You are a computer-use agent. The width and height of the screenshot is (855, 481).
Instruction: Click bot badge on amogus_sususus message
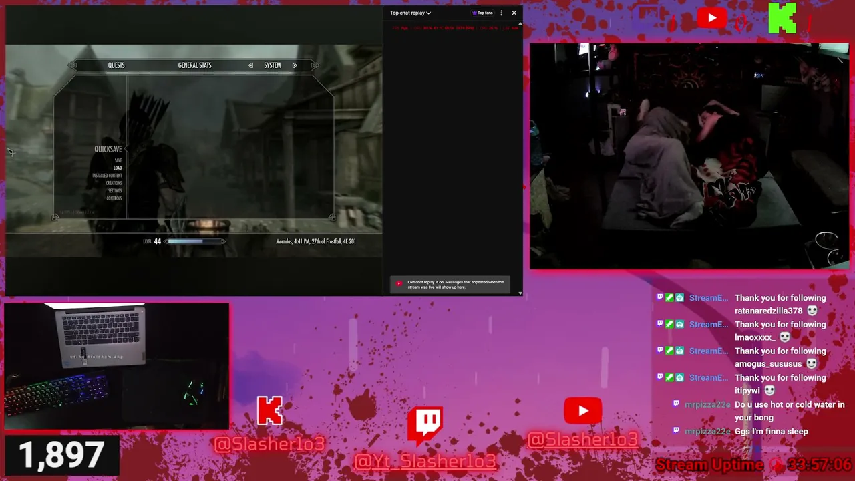point(679,351)
